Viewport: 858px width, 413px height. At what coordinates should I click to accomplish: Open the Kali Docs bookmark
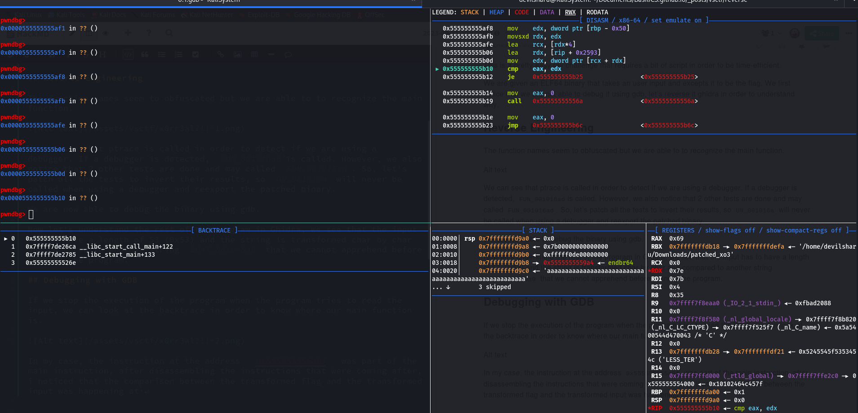pos(109,15)
